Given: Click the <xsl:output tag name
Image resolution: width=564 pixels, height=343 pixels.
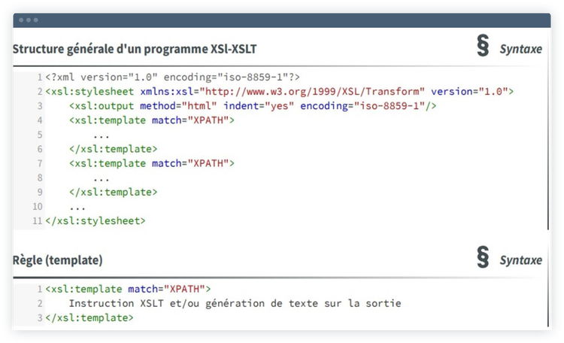Looking at the screenshot, I should click(102, 106).
